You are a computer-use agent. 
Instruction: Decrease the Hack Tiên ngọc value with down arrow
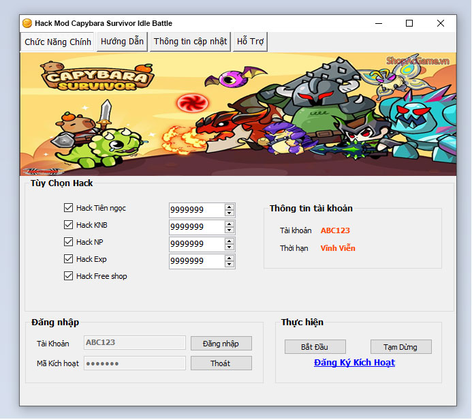pyautogui.click(x=229, y=213)
